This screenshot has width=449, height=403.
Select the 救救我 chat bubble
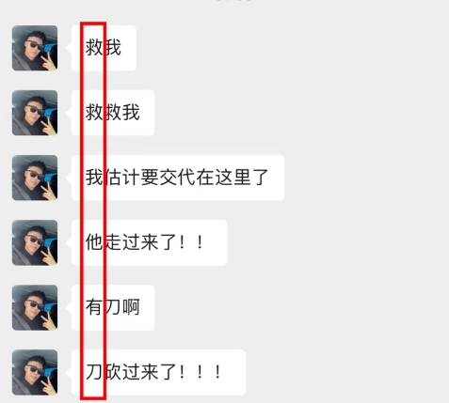point(113,113)
